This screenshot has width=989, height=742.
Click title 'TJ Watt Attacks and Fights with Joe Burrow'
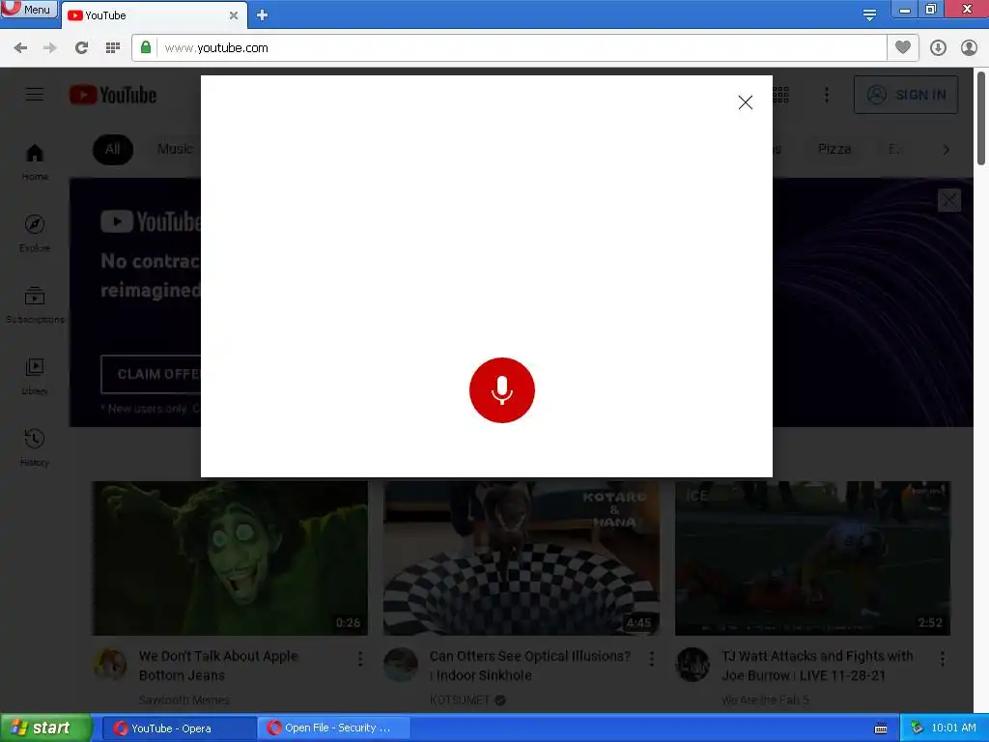817,665
